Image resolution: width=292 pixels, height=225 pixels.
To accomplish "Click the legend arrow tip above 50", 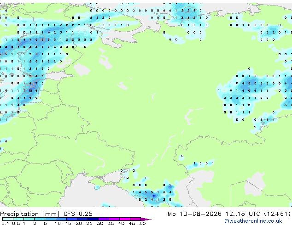I will pos(146,219).
